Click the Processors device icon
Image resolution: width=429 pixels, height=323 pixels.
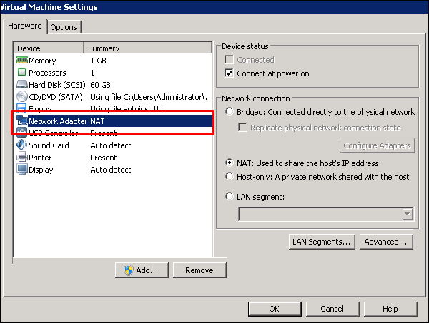21,73
